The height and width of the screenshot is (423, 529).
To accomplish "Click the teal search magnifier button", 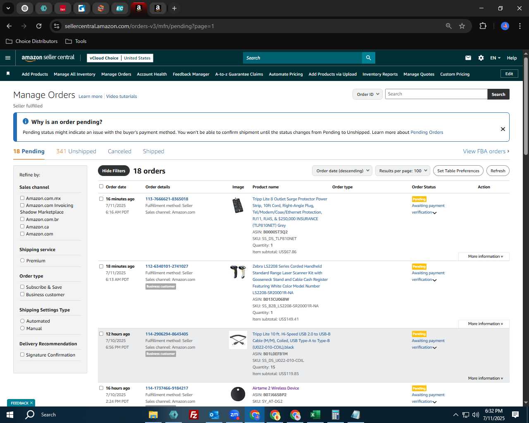I will 368,58.
